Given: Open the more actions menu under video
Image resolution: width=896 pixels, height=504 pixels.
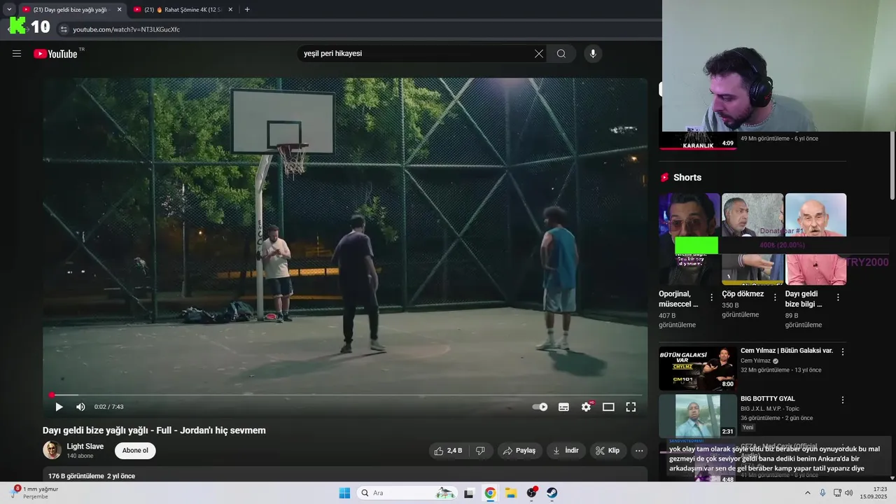Looking at the screenshot, I should click(639, 451).
